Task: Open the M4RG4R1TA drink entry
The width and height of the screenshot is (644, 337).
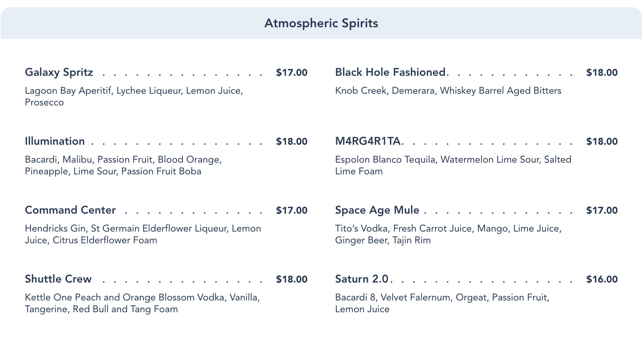Action: click(368, 141)
